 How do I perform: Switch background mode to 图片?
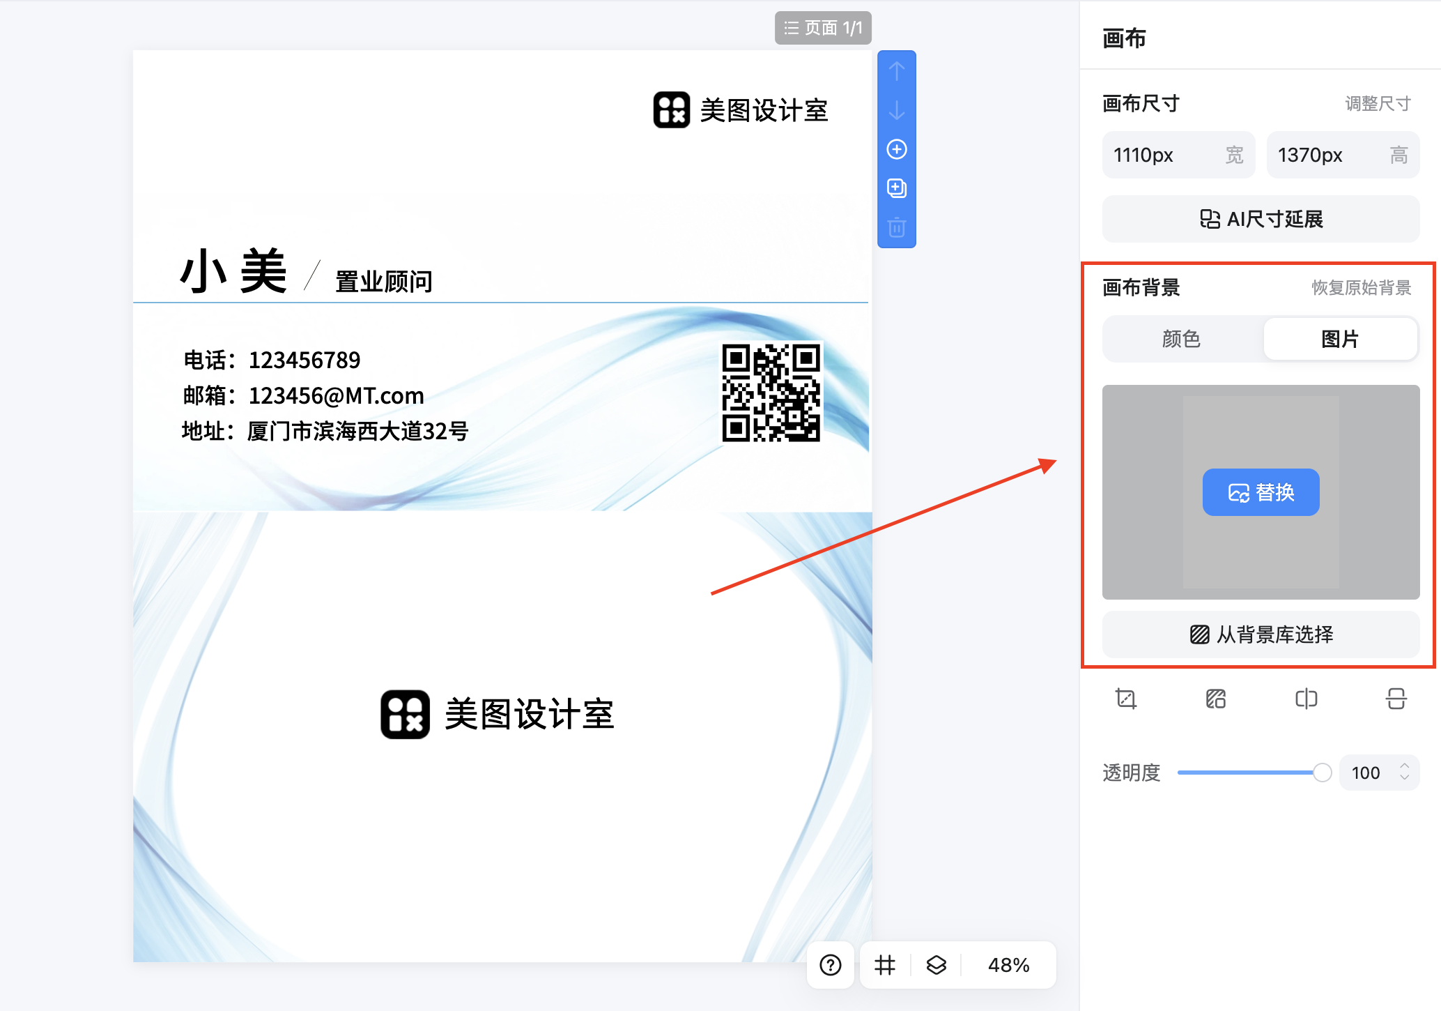click(x=1340, y=339)
